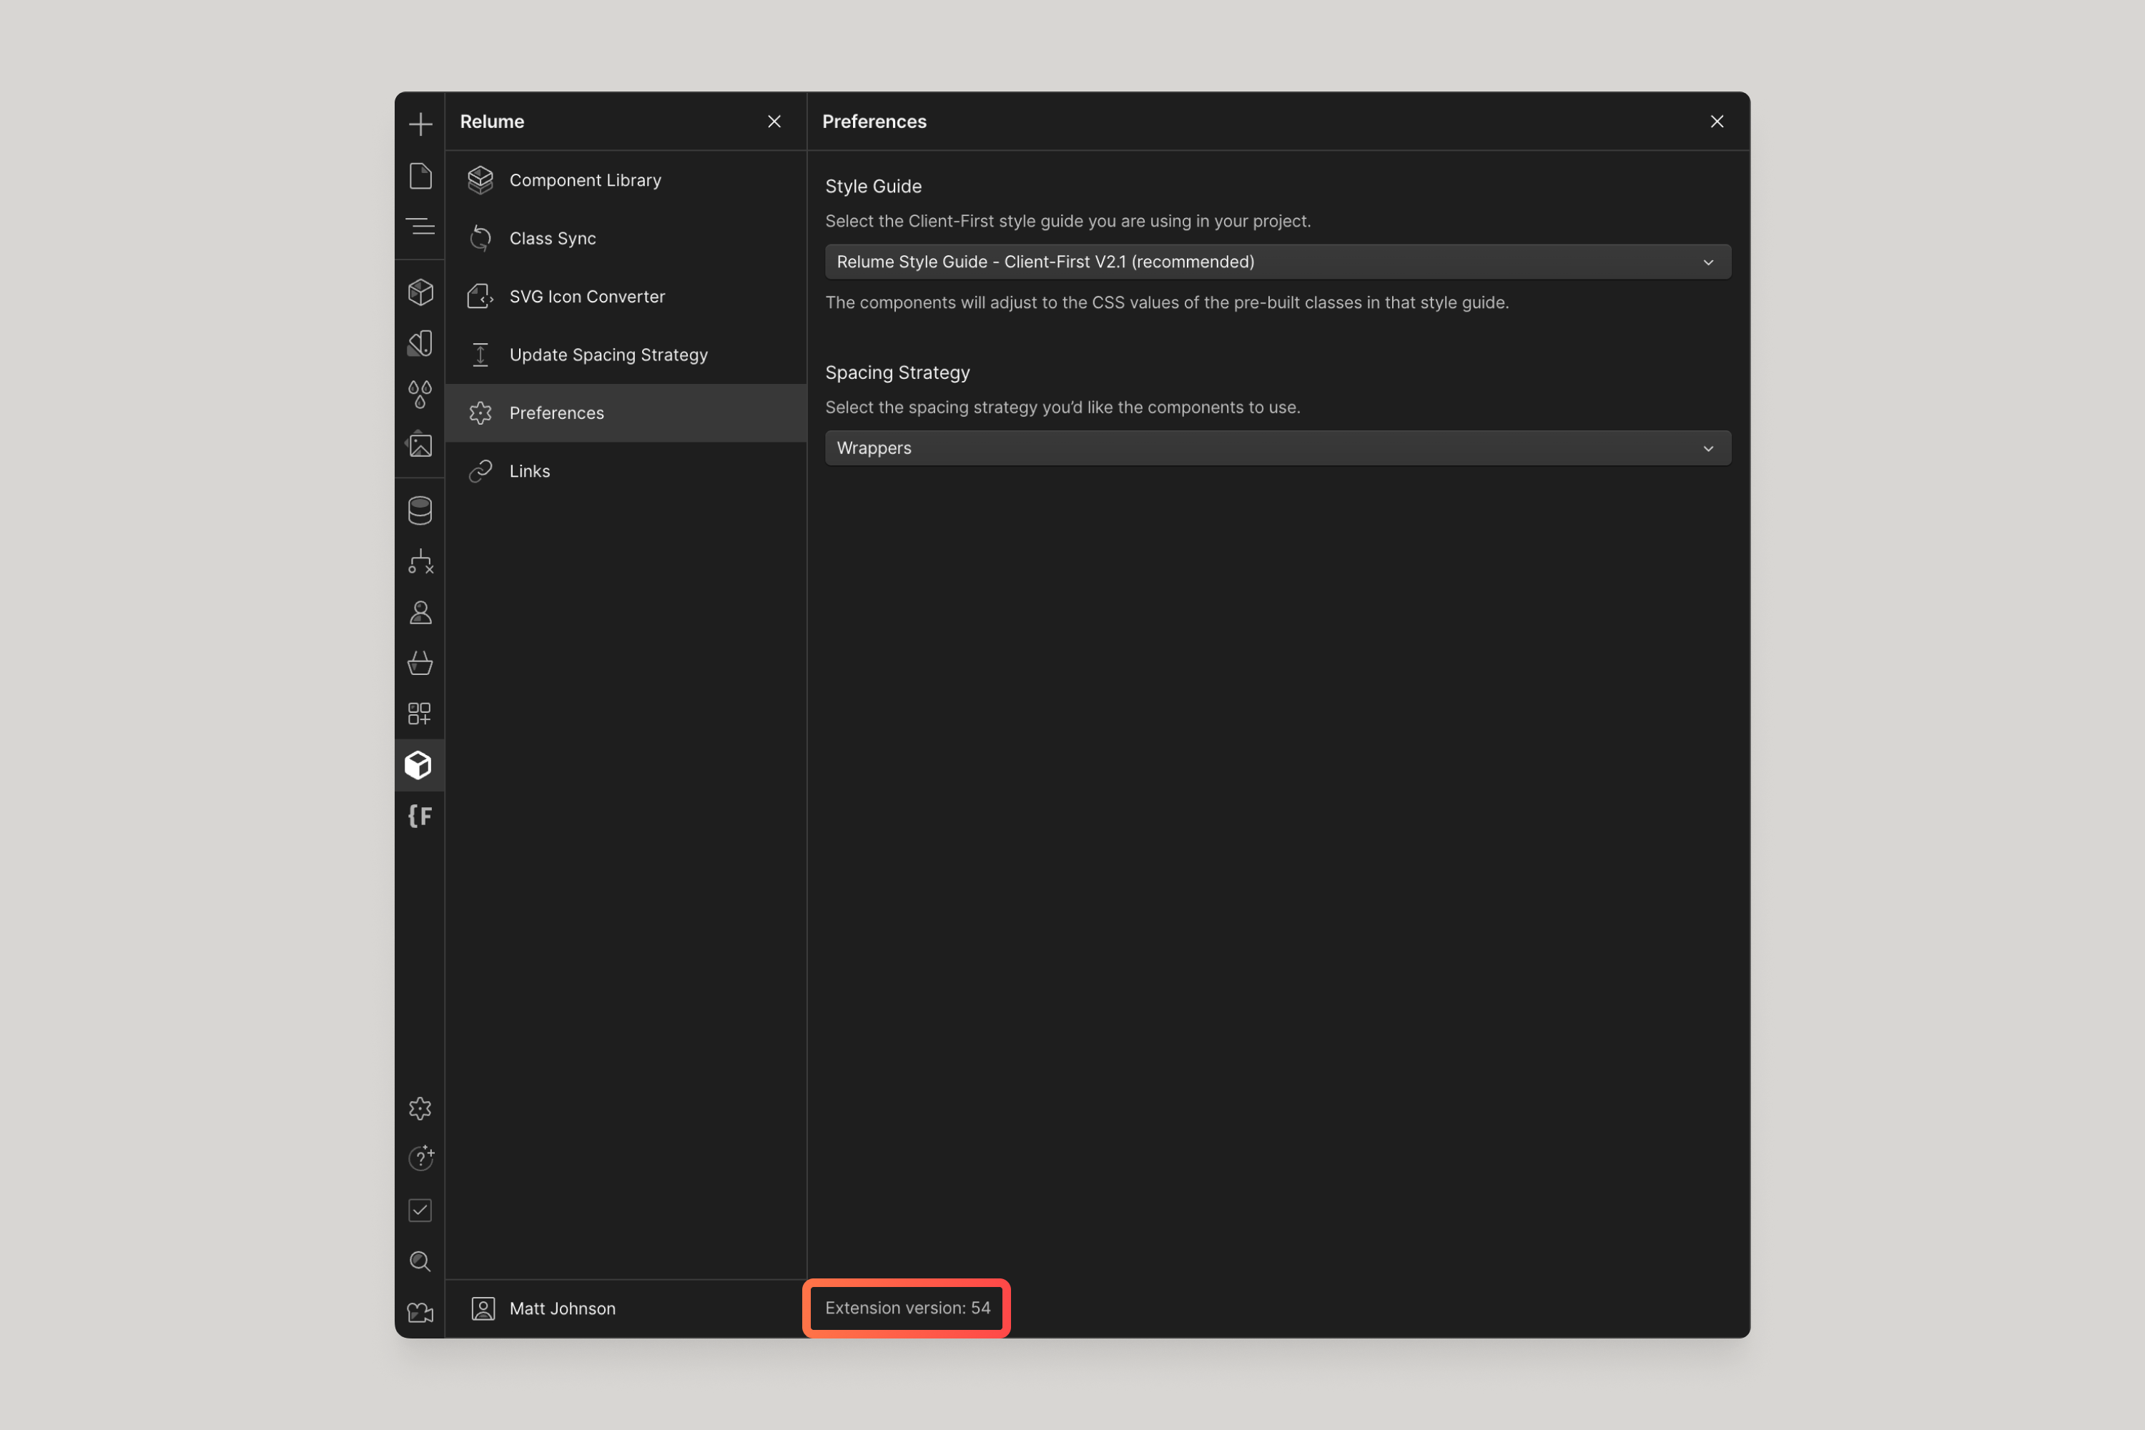
Task: Open SVG Icon Converter menu item
Action: click(x=626, y=297)
